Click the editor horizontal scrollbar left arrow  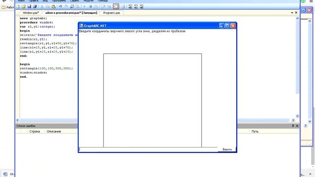click(18, 120)
